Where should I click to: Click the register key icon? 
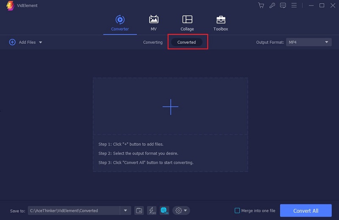pyautogui.click(x=272, y=6)
